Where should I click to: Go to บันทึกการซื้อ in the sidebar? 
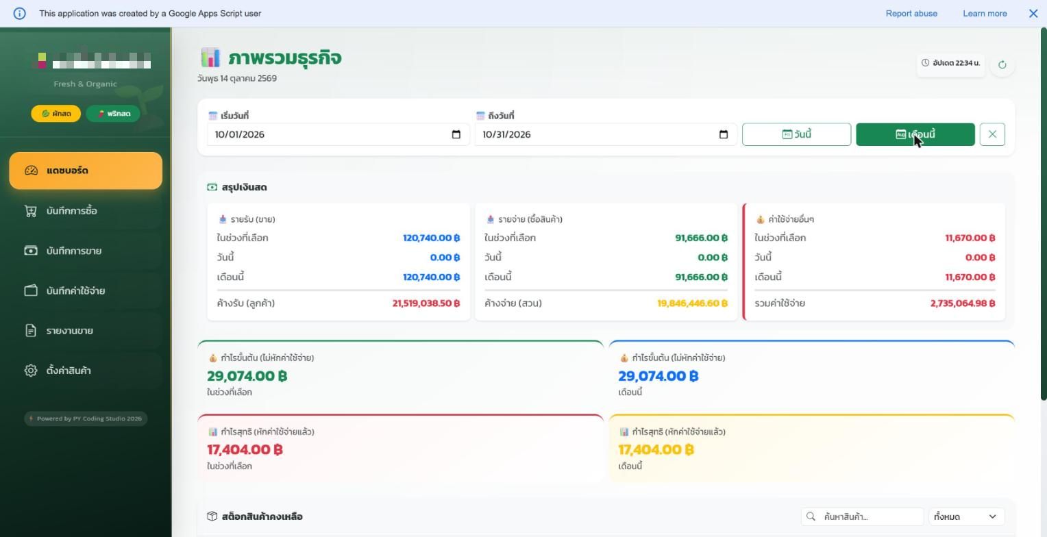pos(86,211)
